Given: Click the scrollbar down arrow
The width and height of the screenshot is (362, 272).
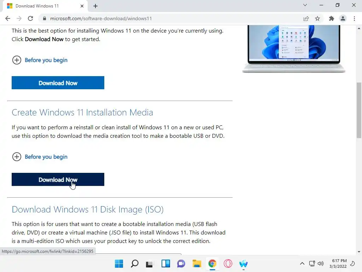Looking at the screenshot, I should [359, 252].
